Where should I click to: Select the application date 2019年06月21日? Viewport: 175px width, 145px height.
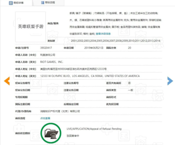point(94,48)
